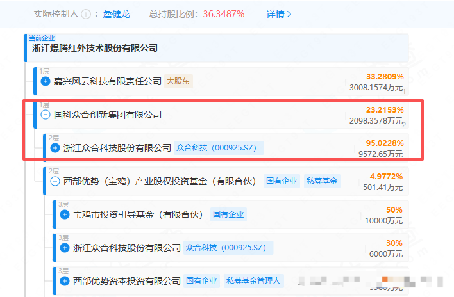Viewport: 454px width, 297px height.
Task: Select 33.2809% shareholding percentage
Action: coord(385,77)
